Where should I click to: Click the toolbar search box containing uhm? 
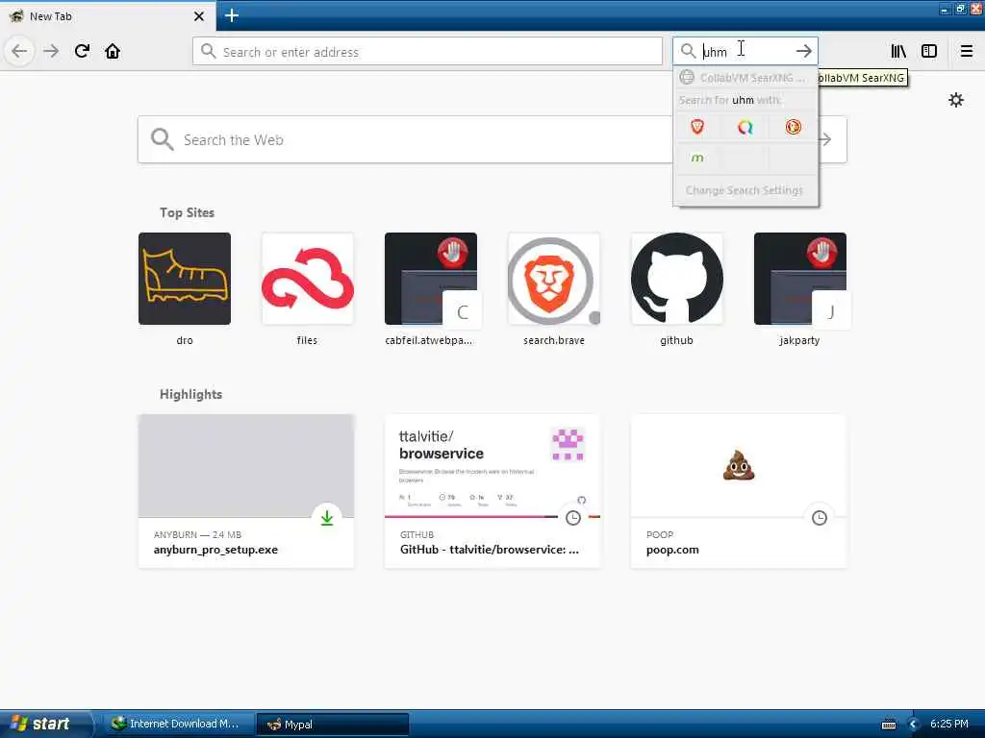pyautogui.click(x=745, y=52)
